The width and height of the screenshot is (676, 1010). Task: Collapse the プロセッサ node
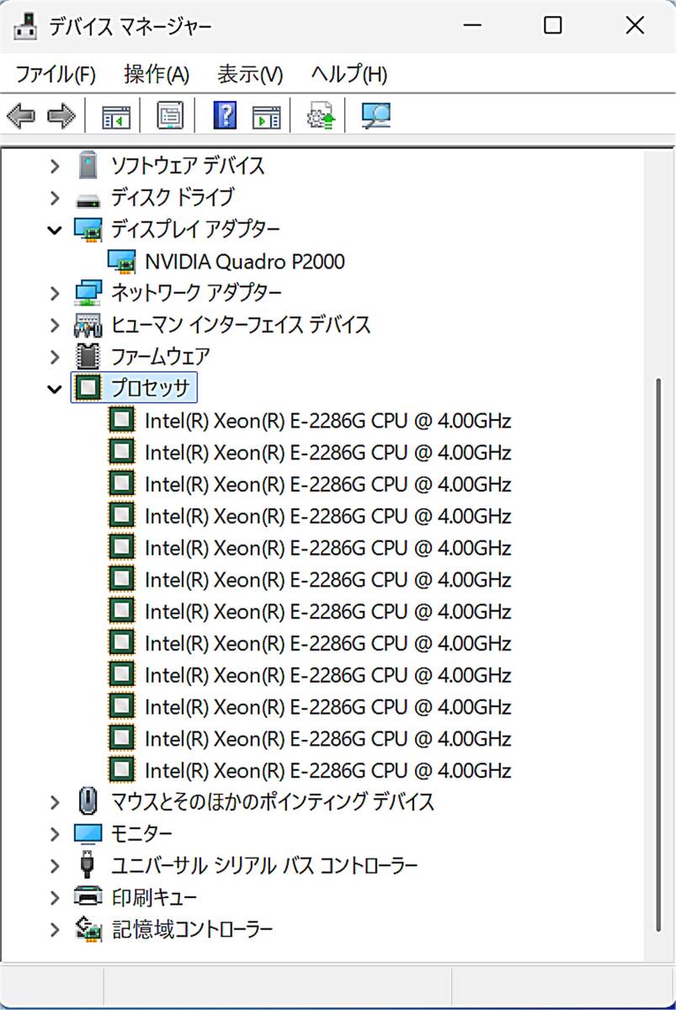coord(55,389)
